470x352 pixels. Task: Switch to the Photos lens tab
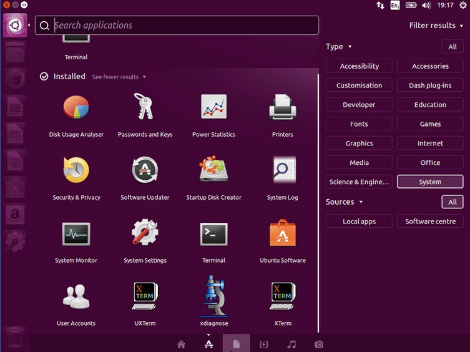(319, 345)
